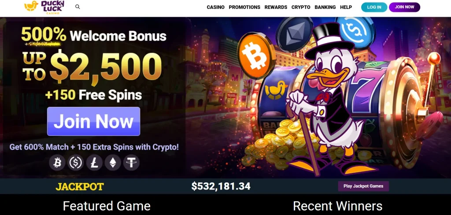
Task: Open the Promotions menu
Action: click(x=244, y=7)
